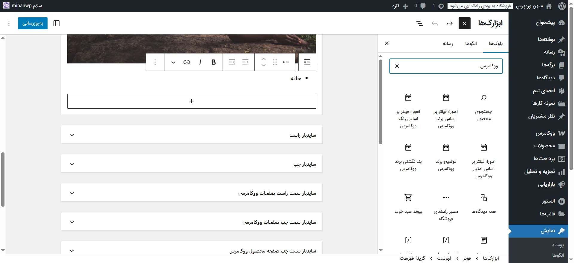574x263 pixels.
Task: Click the undo arrow in the toolbar
Action: tap(435, 23)
